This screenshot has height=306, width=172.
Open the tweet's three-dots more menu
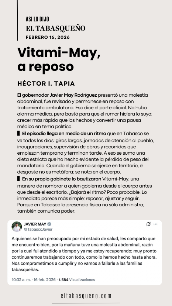[155, 224]
